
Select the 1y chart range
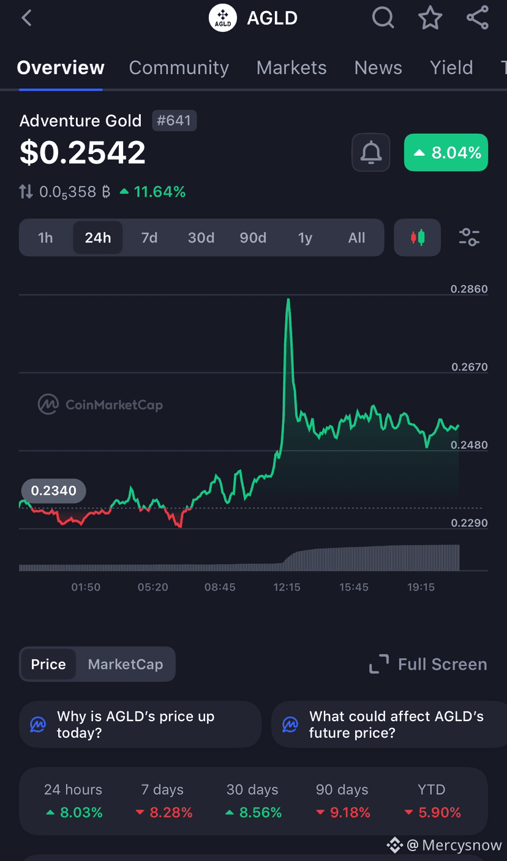coord(305,237)
